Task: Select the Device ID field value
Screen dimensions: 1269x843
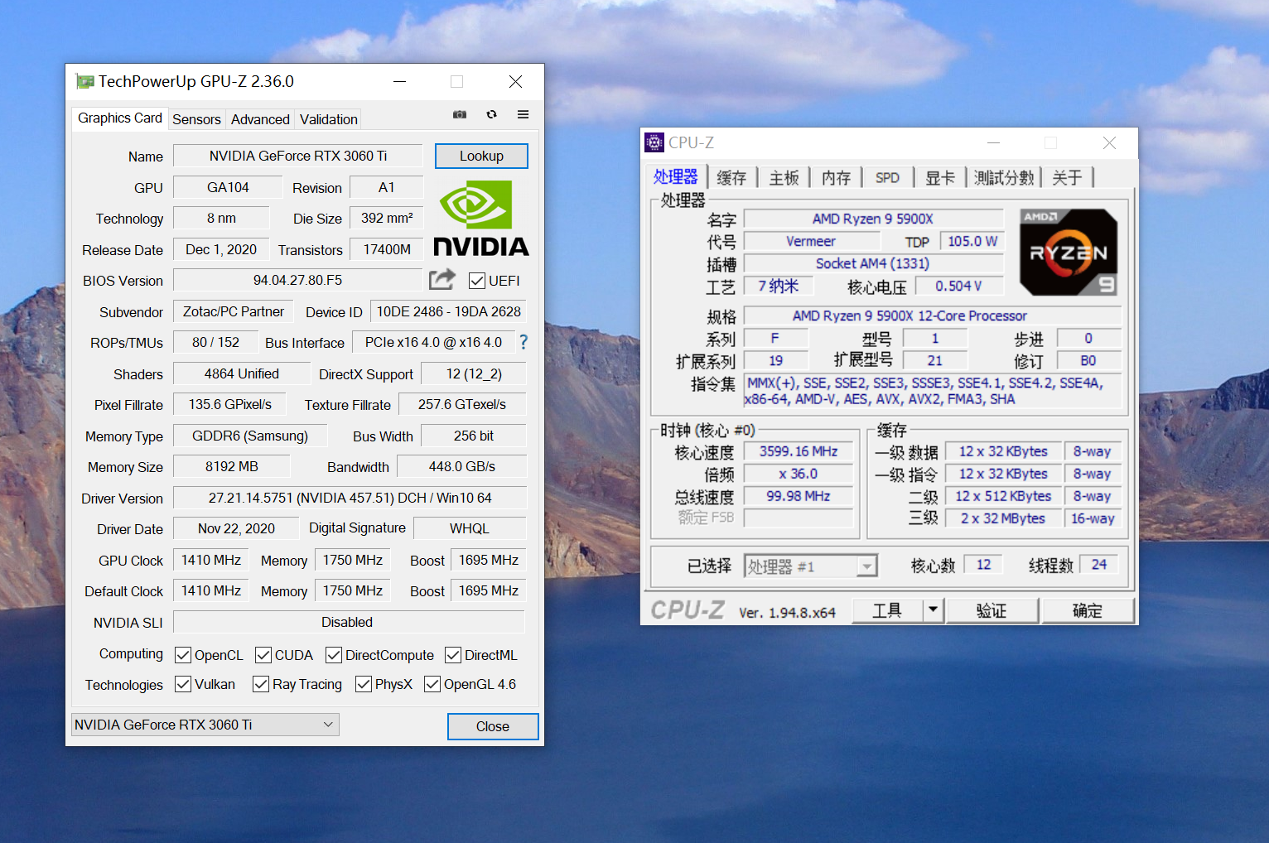Action: tap(448, 311)
